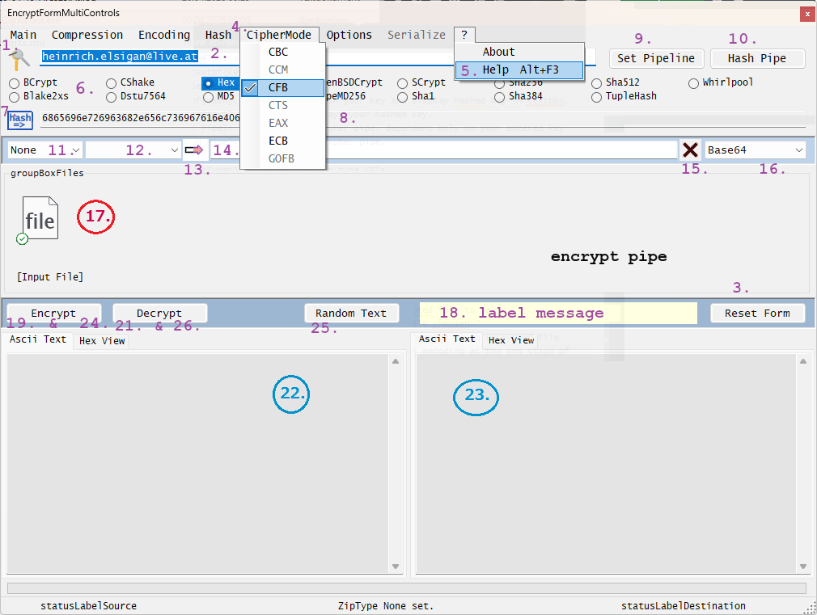
Task: Click the Hash Pipe button
Action: (757, 58)
